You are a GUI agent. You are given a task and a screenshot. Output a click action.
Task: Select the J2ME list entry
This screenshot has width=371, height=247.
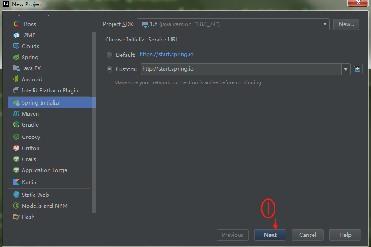tap(50, 35)
